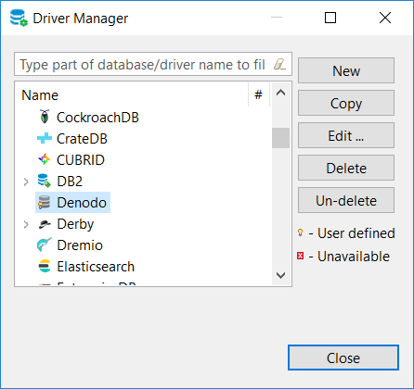Click the User defined lightbulb legend icon
The height and width of the screenshot is (389, 414).
coord(300,232)
